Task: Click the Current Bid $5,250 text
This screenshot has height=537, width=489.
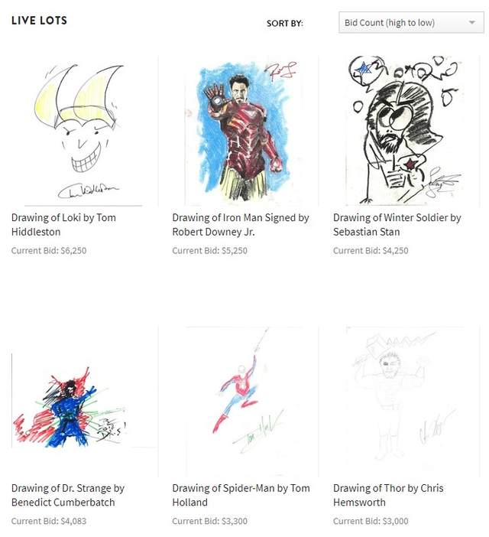Action: point(210,251)
